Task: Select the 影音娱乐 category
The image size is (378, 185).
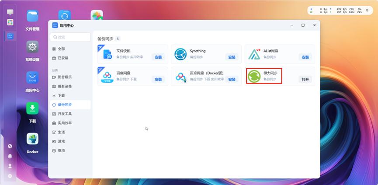Action: tap(70, 77)
